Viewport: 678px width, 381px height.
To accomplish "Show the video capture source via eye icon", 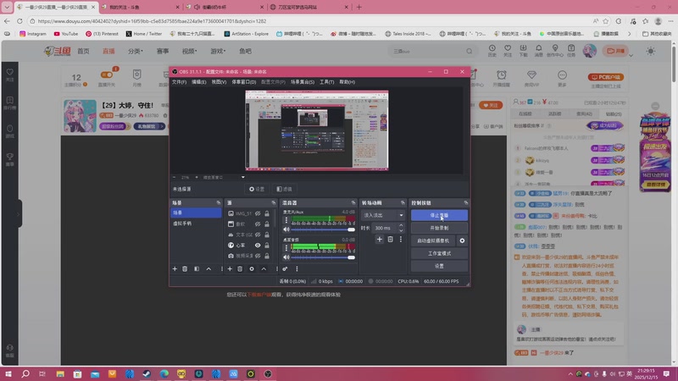I will pyautogui.click(x=258, y=256).
